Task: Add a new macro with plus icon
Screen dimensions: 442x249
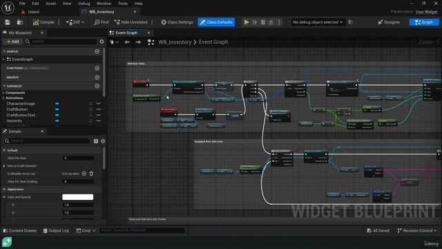Action: (x=97, y=77)
